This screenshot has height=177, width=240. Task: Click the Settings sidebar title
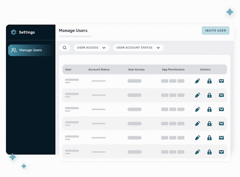[x=27, y=32]
